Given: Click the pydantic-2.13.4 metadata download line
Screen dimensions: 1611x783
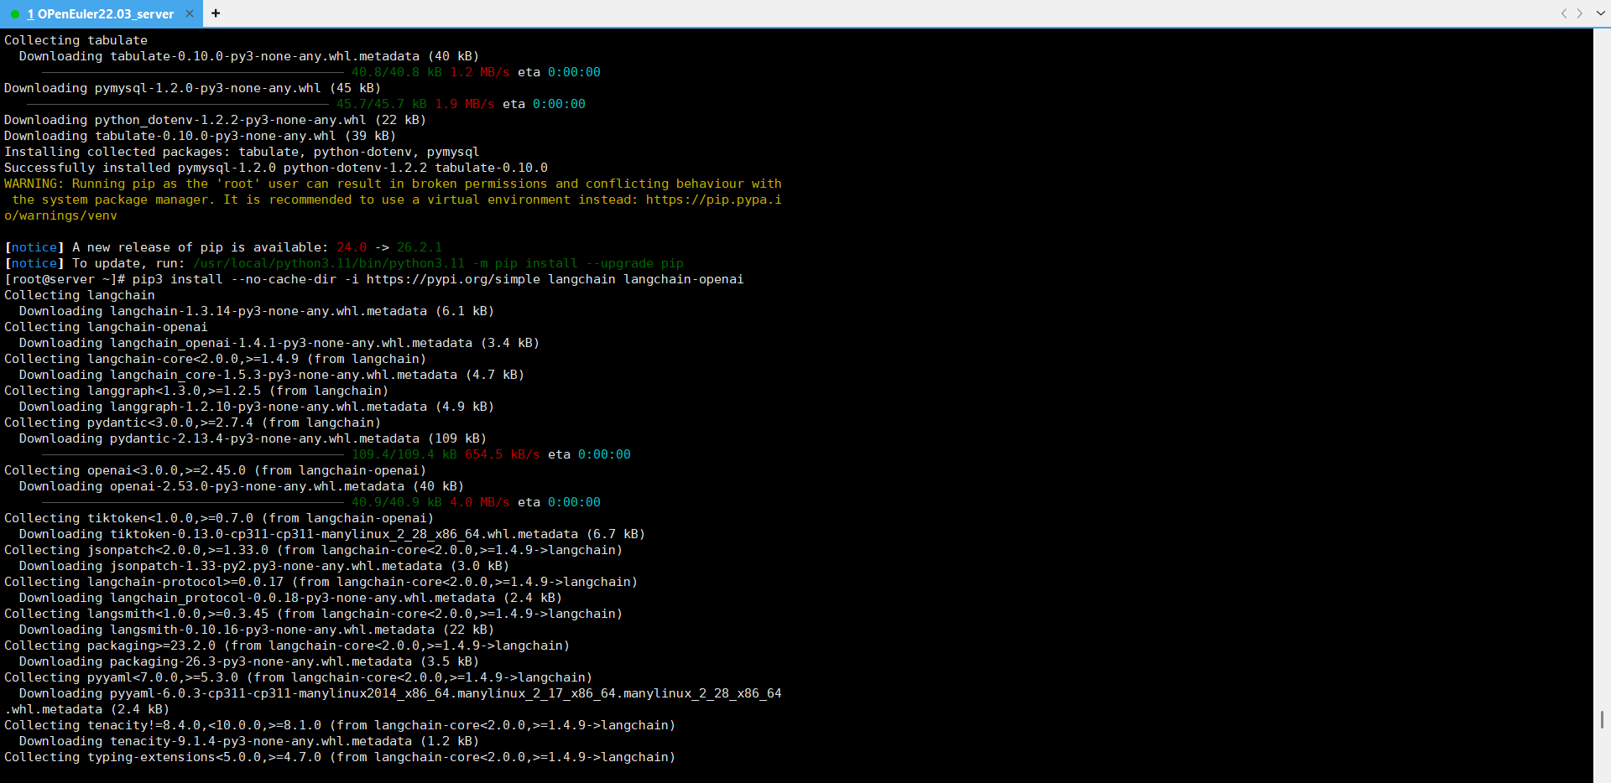Looking at the screenshot, I should click(x=253, y=438).
